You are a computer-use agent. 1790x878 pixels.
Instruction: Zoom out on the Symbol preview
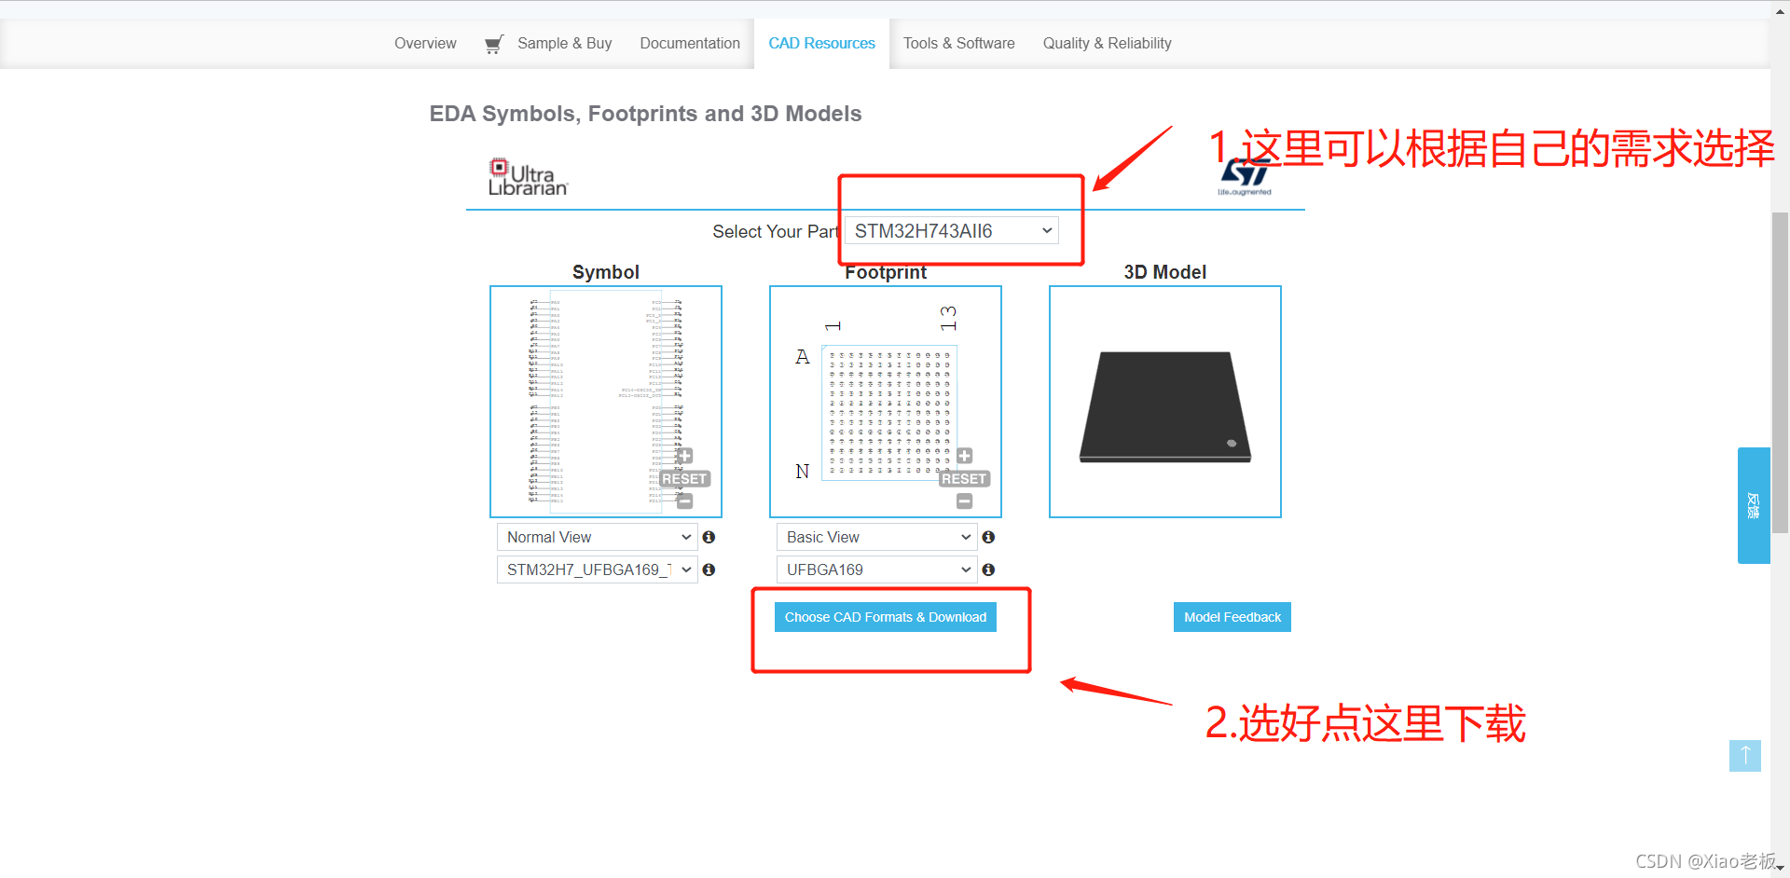(684, 501)
